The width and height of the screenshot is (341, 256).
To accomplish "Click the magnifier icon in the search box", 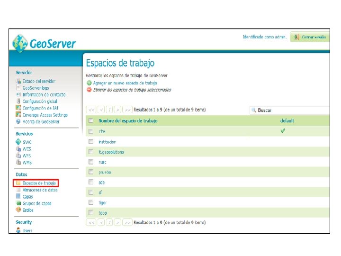I will [253, 110].
